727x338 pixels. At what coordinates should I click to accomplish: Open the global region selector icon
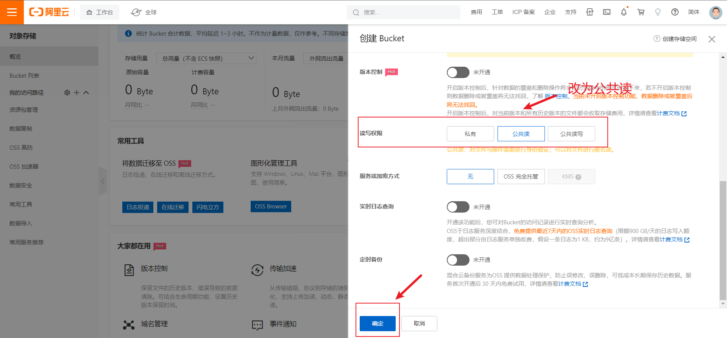pos(136,13)
